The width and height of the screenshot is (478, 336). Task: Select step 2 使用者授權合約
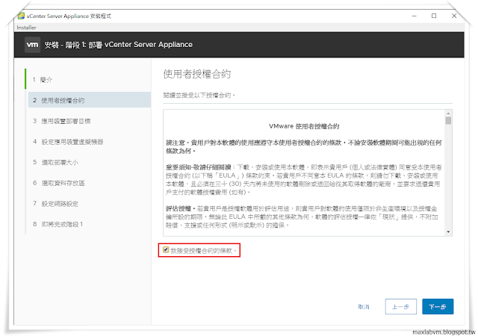90,100
